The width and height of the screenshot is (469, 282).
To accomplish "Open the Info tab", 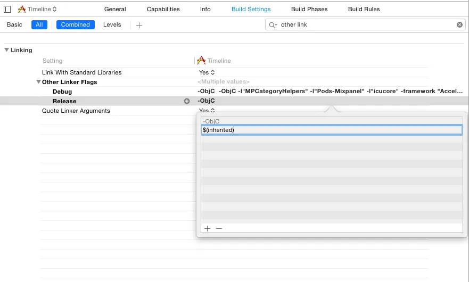I will coord(205,9).
